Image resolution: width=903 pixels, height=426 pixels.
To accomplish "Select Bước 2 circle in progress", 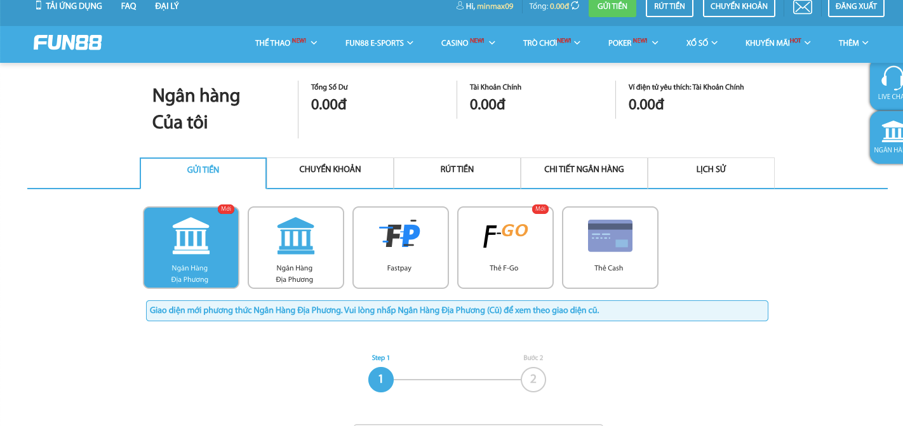I will click(x=533, y=380).
